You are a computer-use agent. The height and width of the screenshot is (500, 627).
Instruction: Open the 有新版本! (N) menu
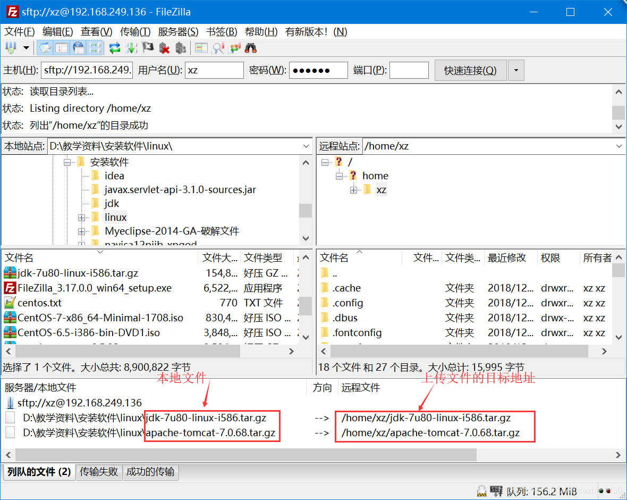[x=316, y=31]
